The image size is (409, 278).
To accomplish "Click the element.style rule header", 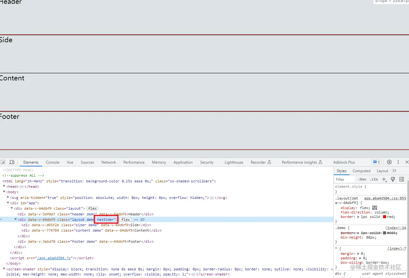I will [x=351, y=187].
